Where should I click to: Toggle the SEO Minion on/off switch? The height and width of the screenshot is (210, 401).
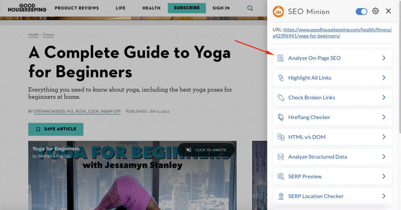361,11
